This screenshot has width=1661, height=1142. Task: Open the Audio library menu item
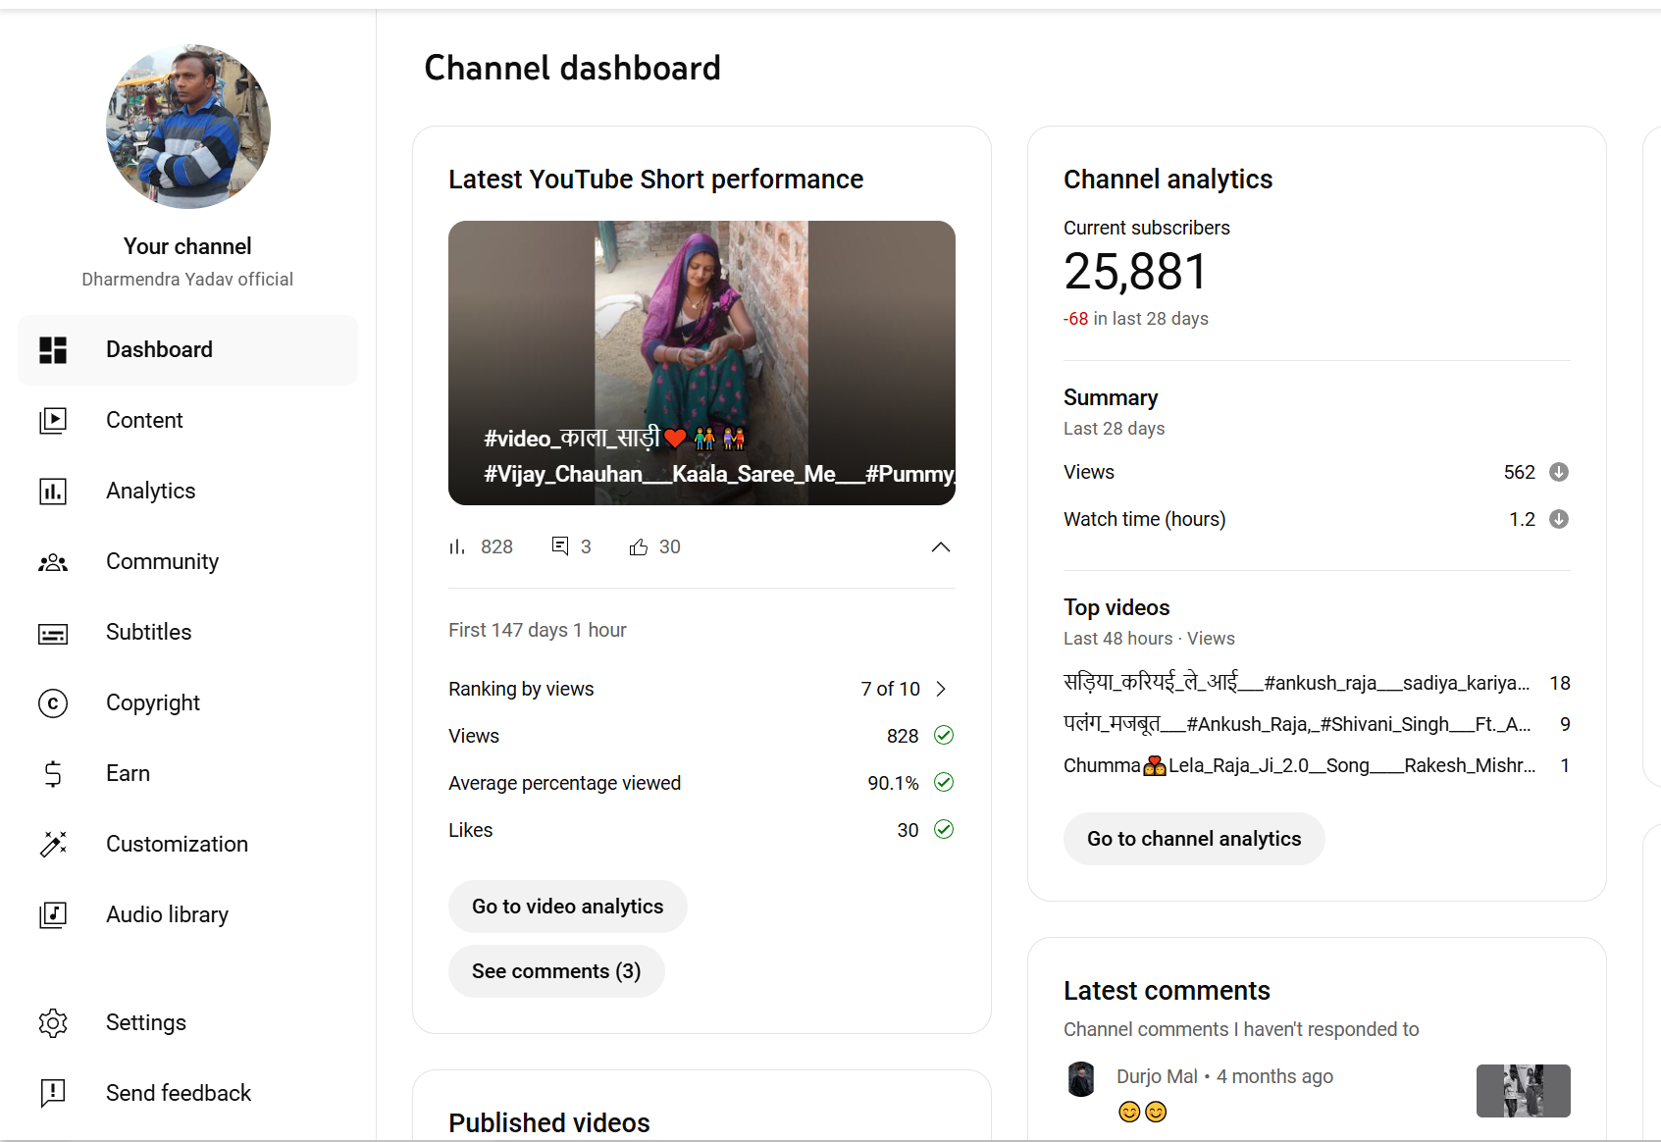(187, 915)
